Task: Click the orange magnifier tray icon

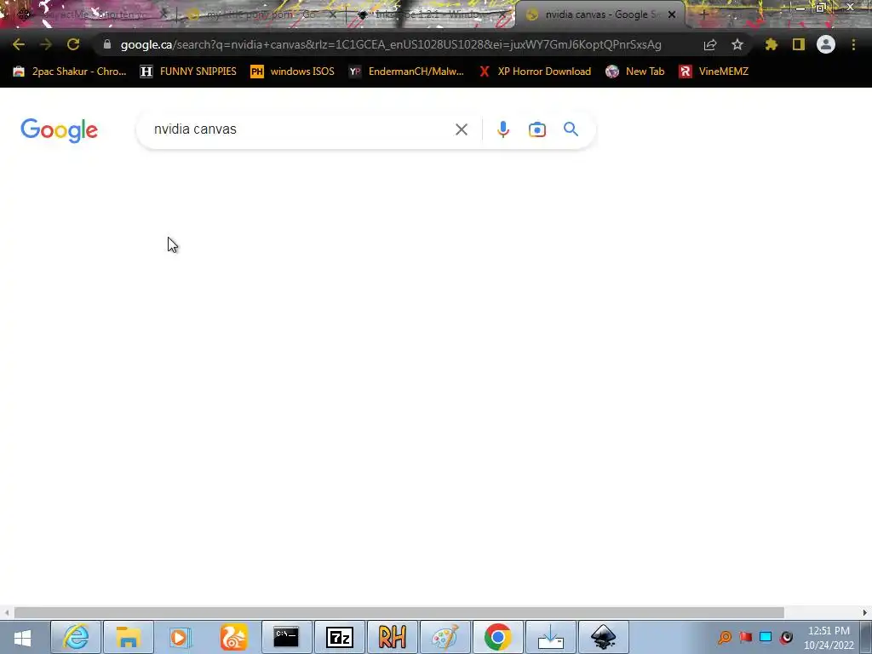Action: [x=725, y=637]
